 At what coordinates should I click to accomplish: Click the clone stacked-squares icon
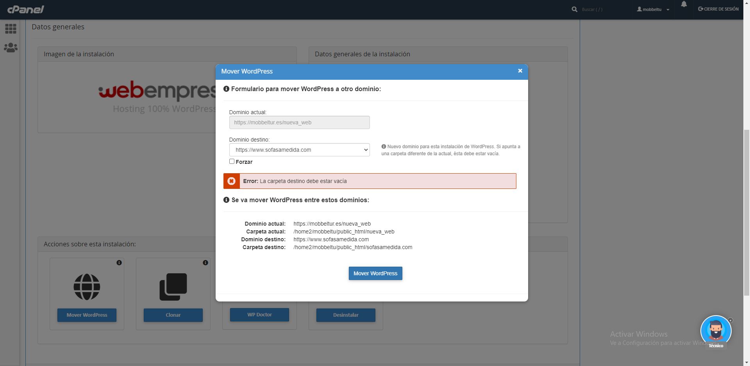[x=173, y=287]
